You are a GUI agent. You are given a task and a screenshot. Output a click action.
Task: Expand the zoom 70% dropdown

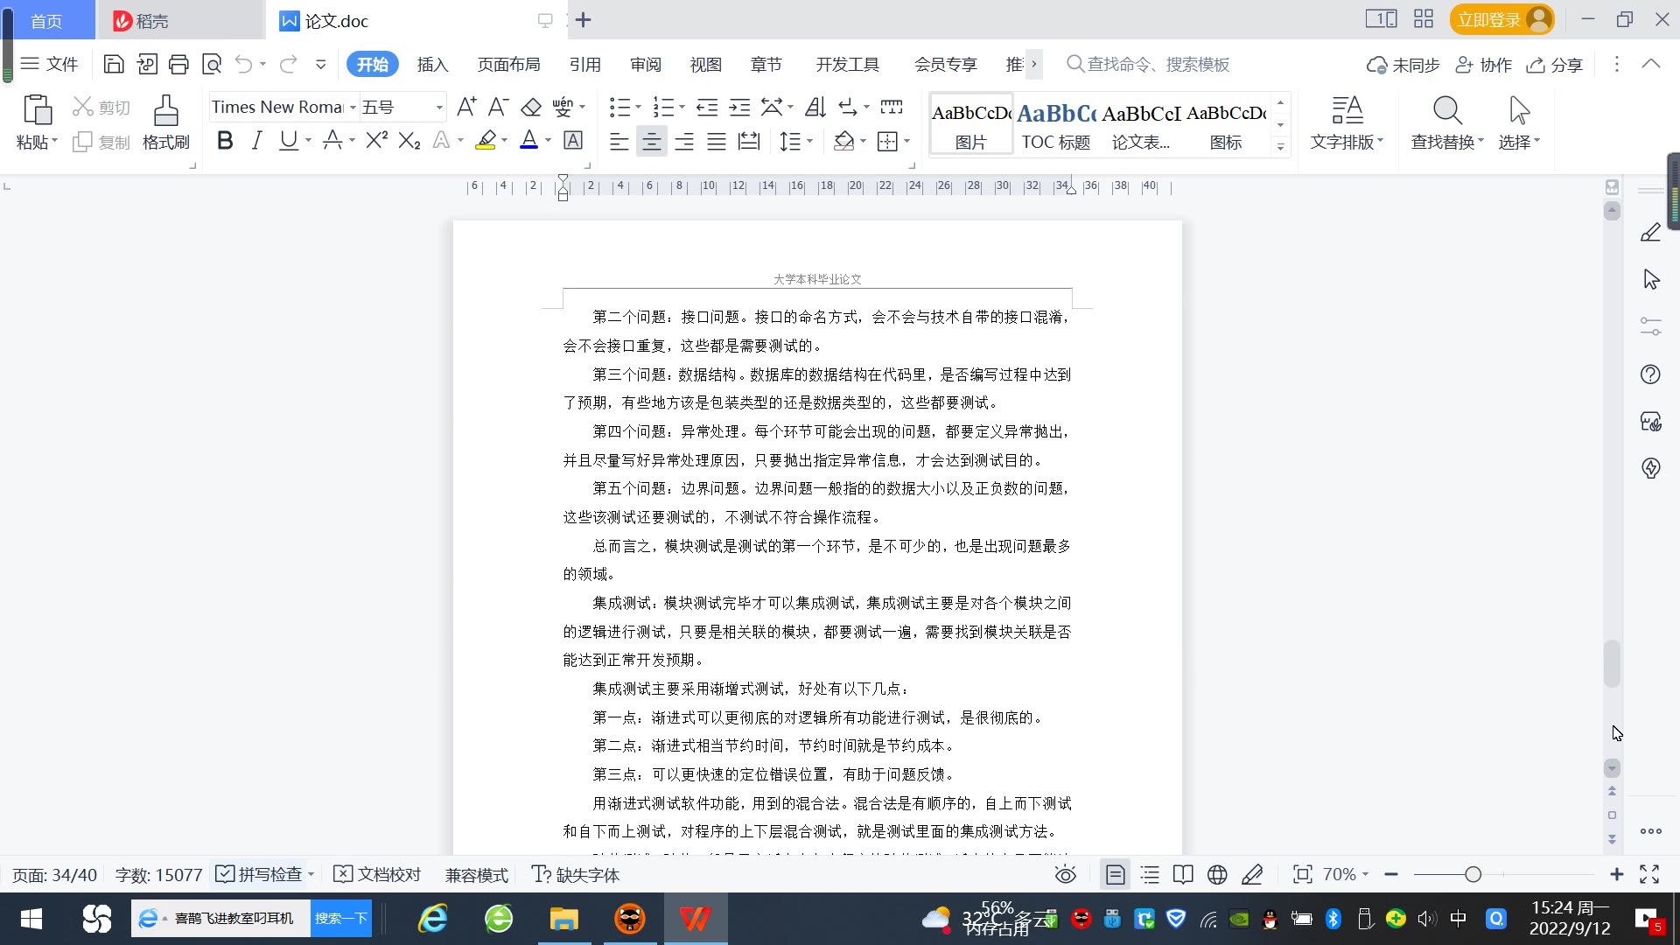point(1365,875)
